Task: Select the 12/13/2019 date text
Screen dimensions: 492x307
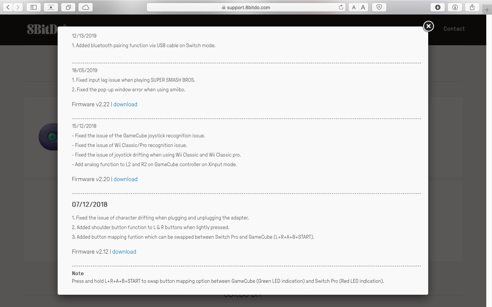Action: (x=84, y=36)
